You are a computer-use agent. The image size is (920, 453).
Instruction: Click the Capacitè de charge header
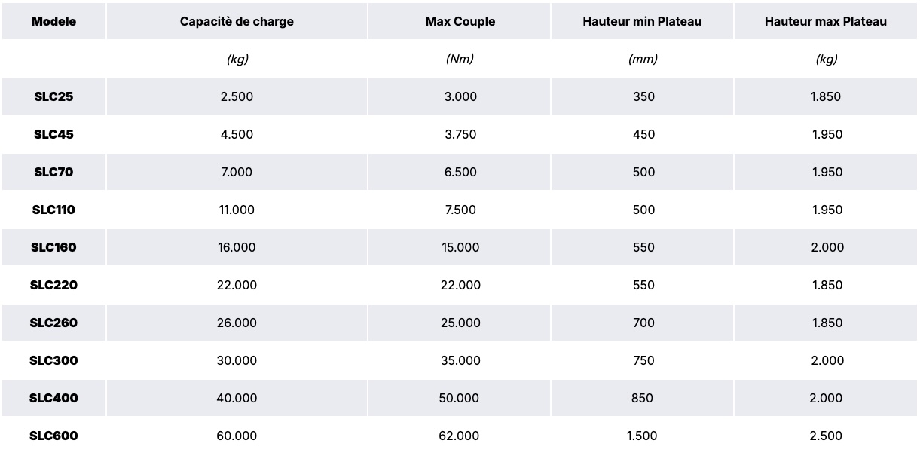pyautogui.click(x=237, y=21)
